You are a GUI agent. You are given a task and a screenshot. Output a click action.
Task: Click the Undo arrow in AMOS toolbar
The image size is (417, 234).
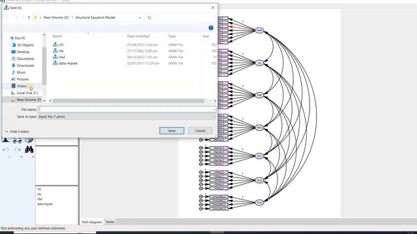tap(6, 150)
